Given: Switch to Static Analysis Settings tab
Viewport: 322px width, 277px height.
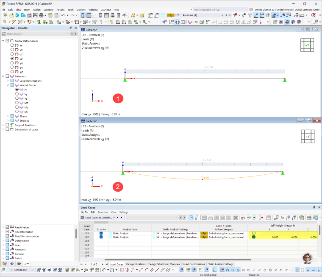Looking at the screenshot, I should (220, 264).
